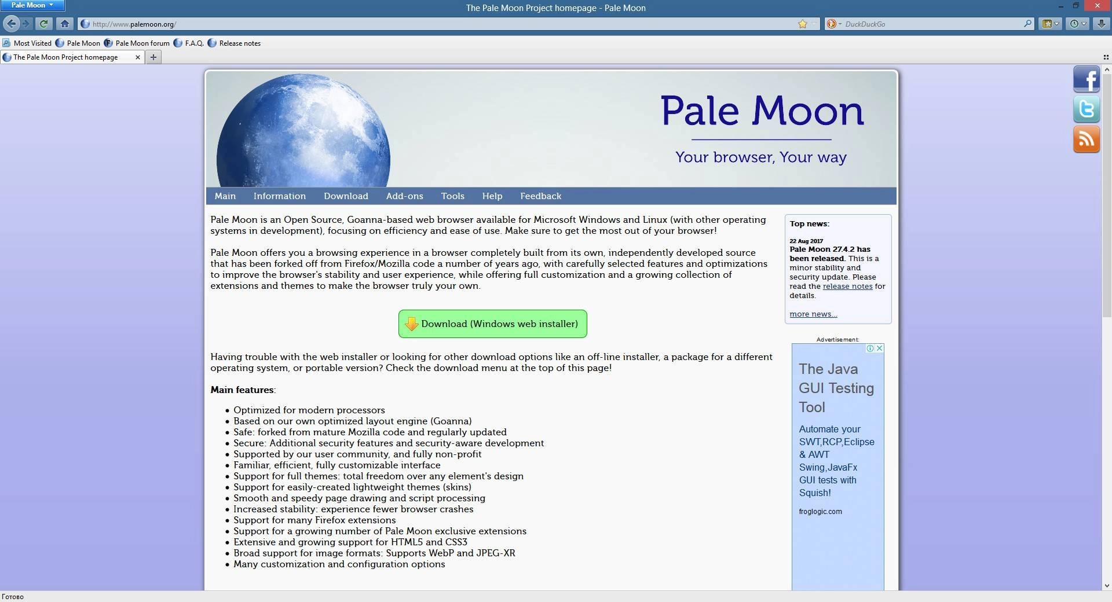Open the Facebook social icon
The width and height of the screenshot is (1112, 602).
pos(1087,79)
